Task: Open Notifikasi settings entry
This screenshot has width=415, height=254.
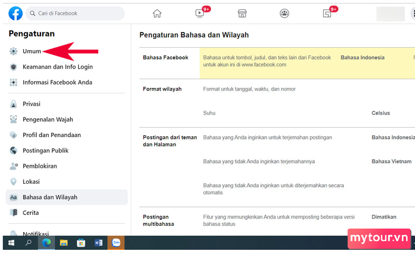Action: point(36,233)
